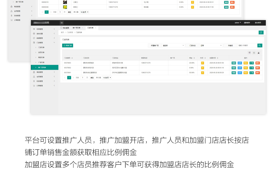Screen dimensions: 275x179
Task: Click the green page refresh icon
Action: click(261, 33)
